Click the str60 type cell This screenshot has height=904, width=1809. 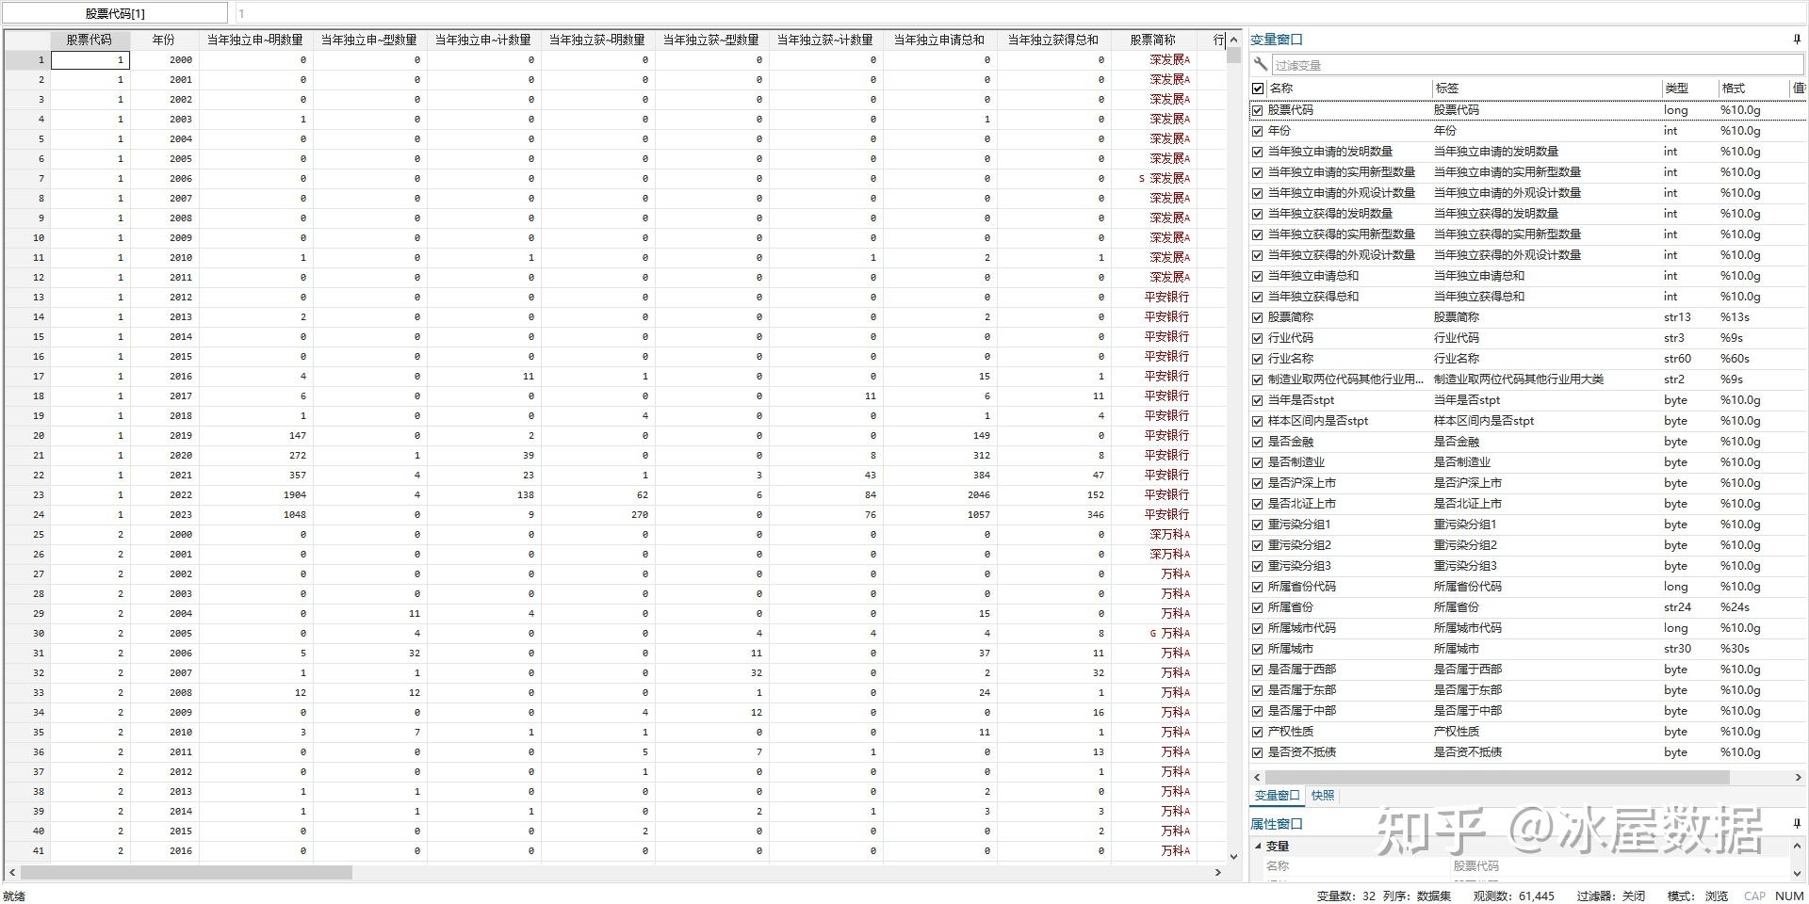click(x=1677, y=359)
